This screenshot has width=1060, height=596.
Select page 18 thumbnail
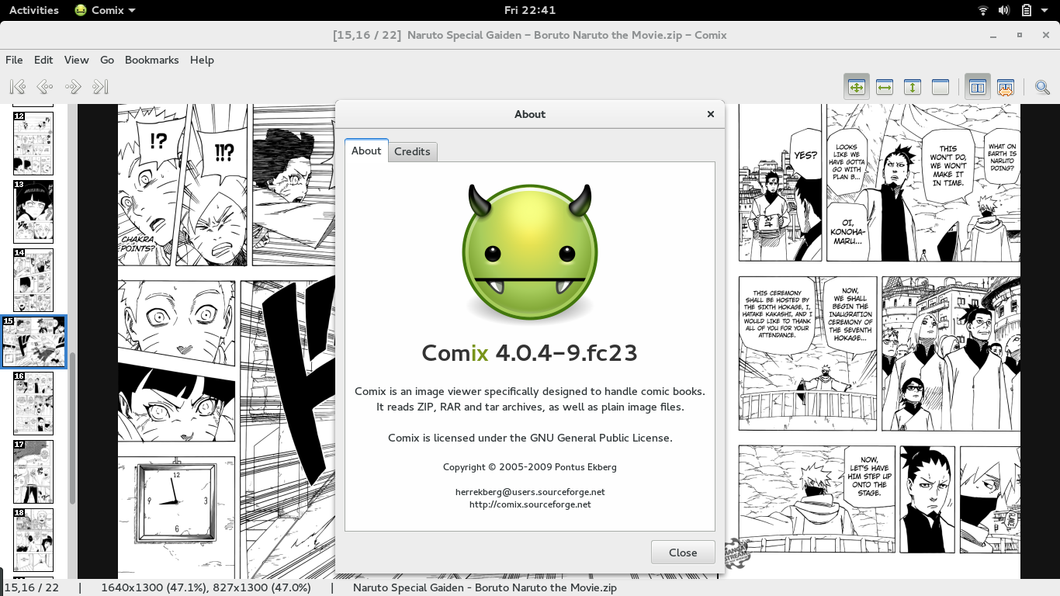pyautogui.click(x=33, y=539)
